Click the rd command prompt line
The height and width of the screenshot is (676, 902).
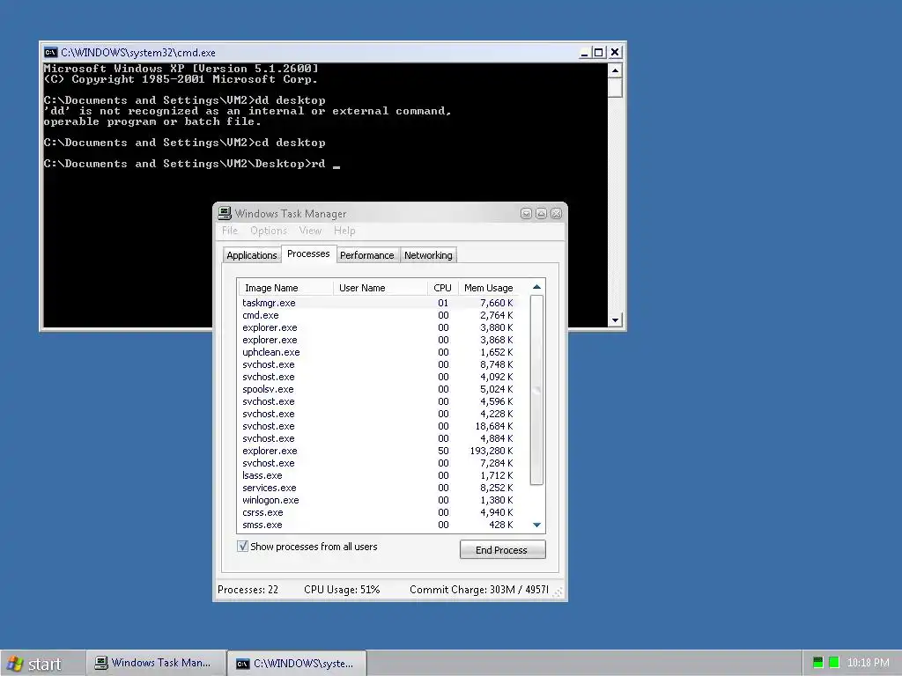(x=191, y=164)
